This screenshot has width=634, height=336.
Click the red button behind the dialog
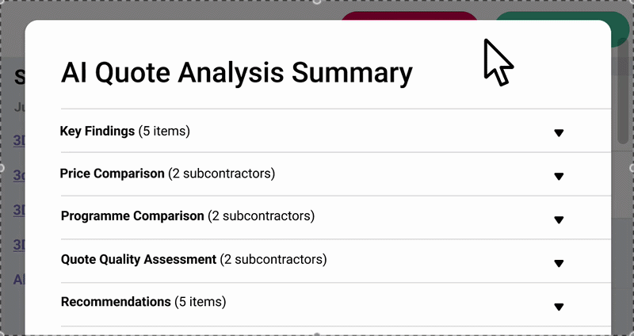click(408, 17)
